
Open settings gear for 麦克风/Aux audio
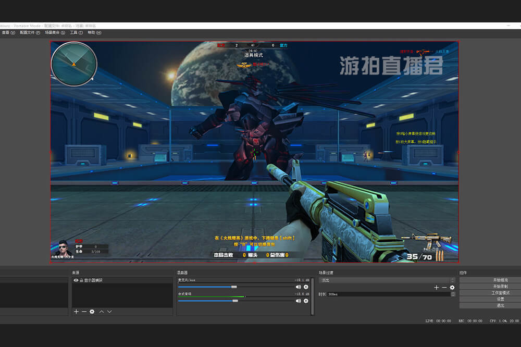click(306, 287)
